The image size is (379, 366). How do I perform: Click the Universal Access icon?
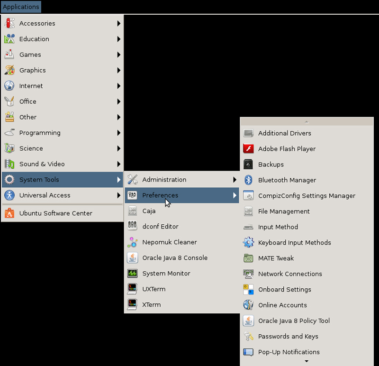click(x=9, y=195)
